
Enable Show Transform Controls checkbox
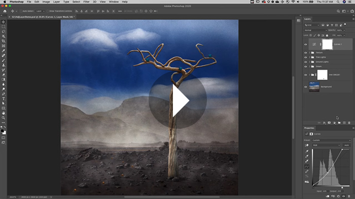pos(48,11)
